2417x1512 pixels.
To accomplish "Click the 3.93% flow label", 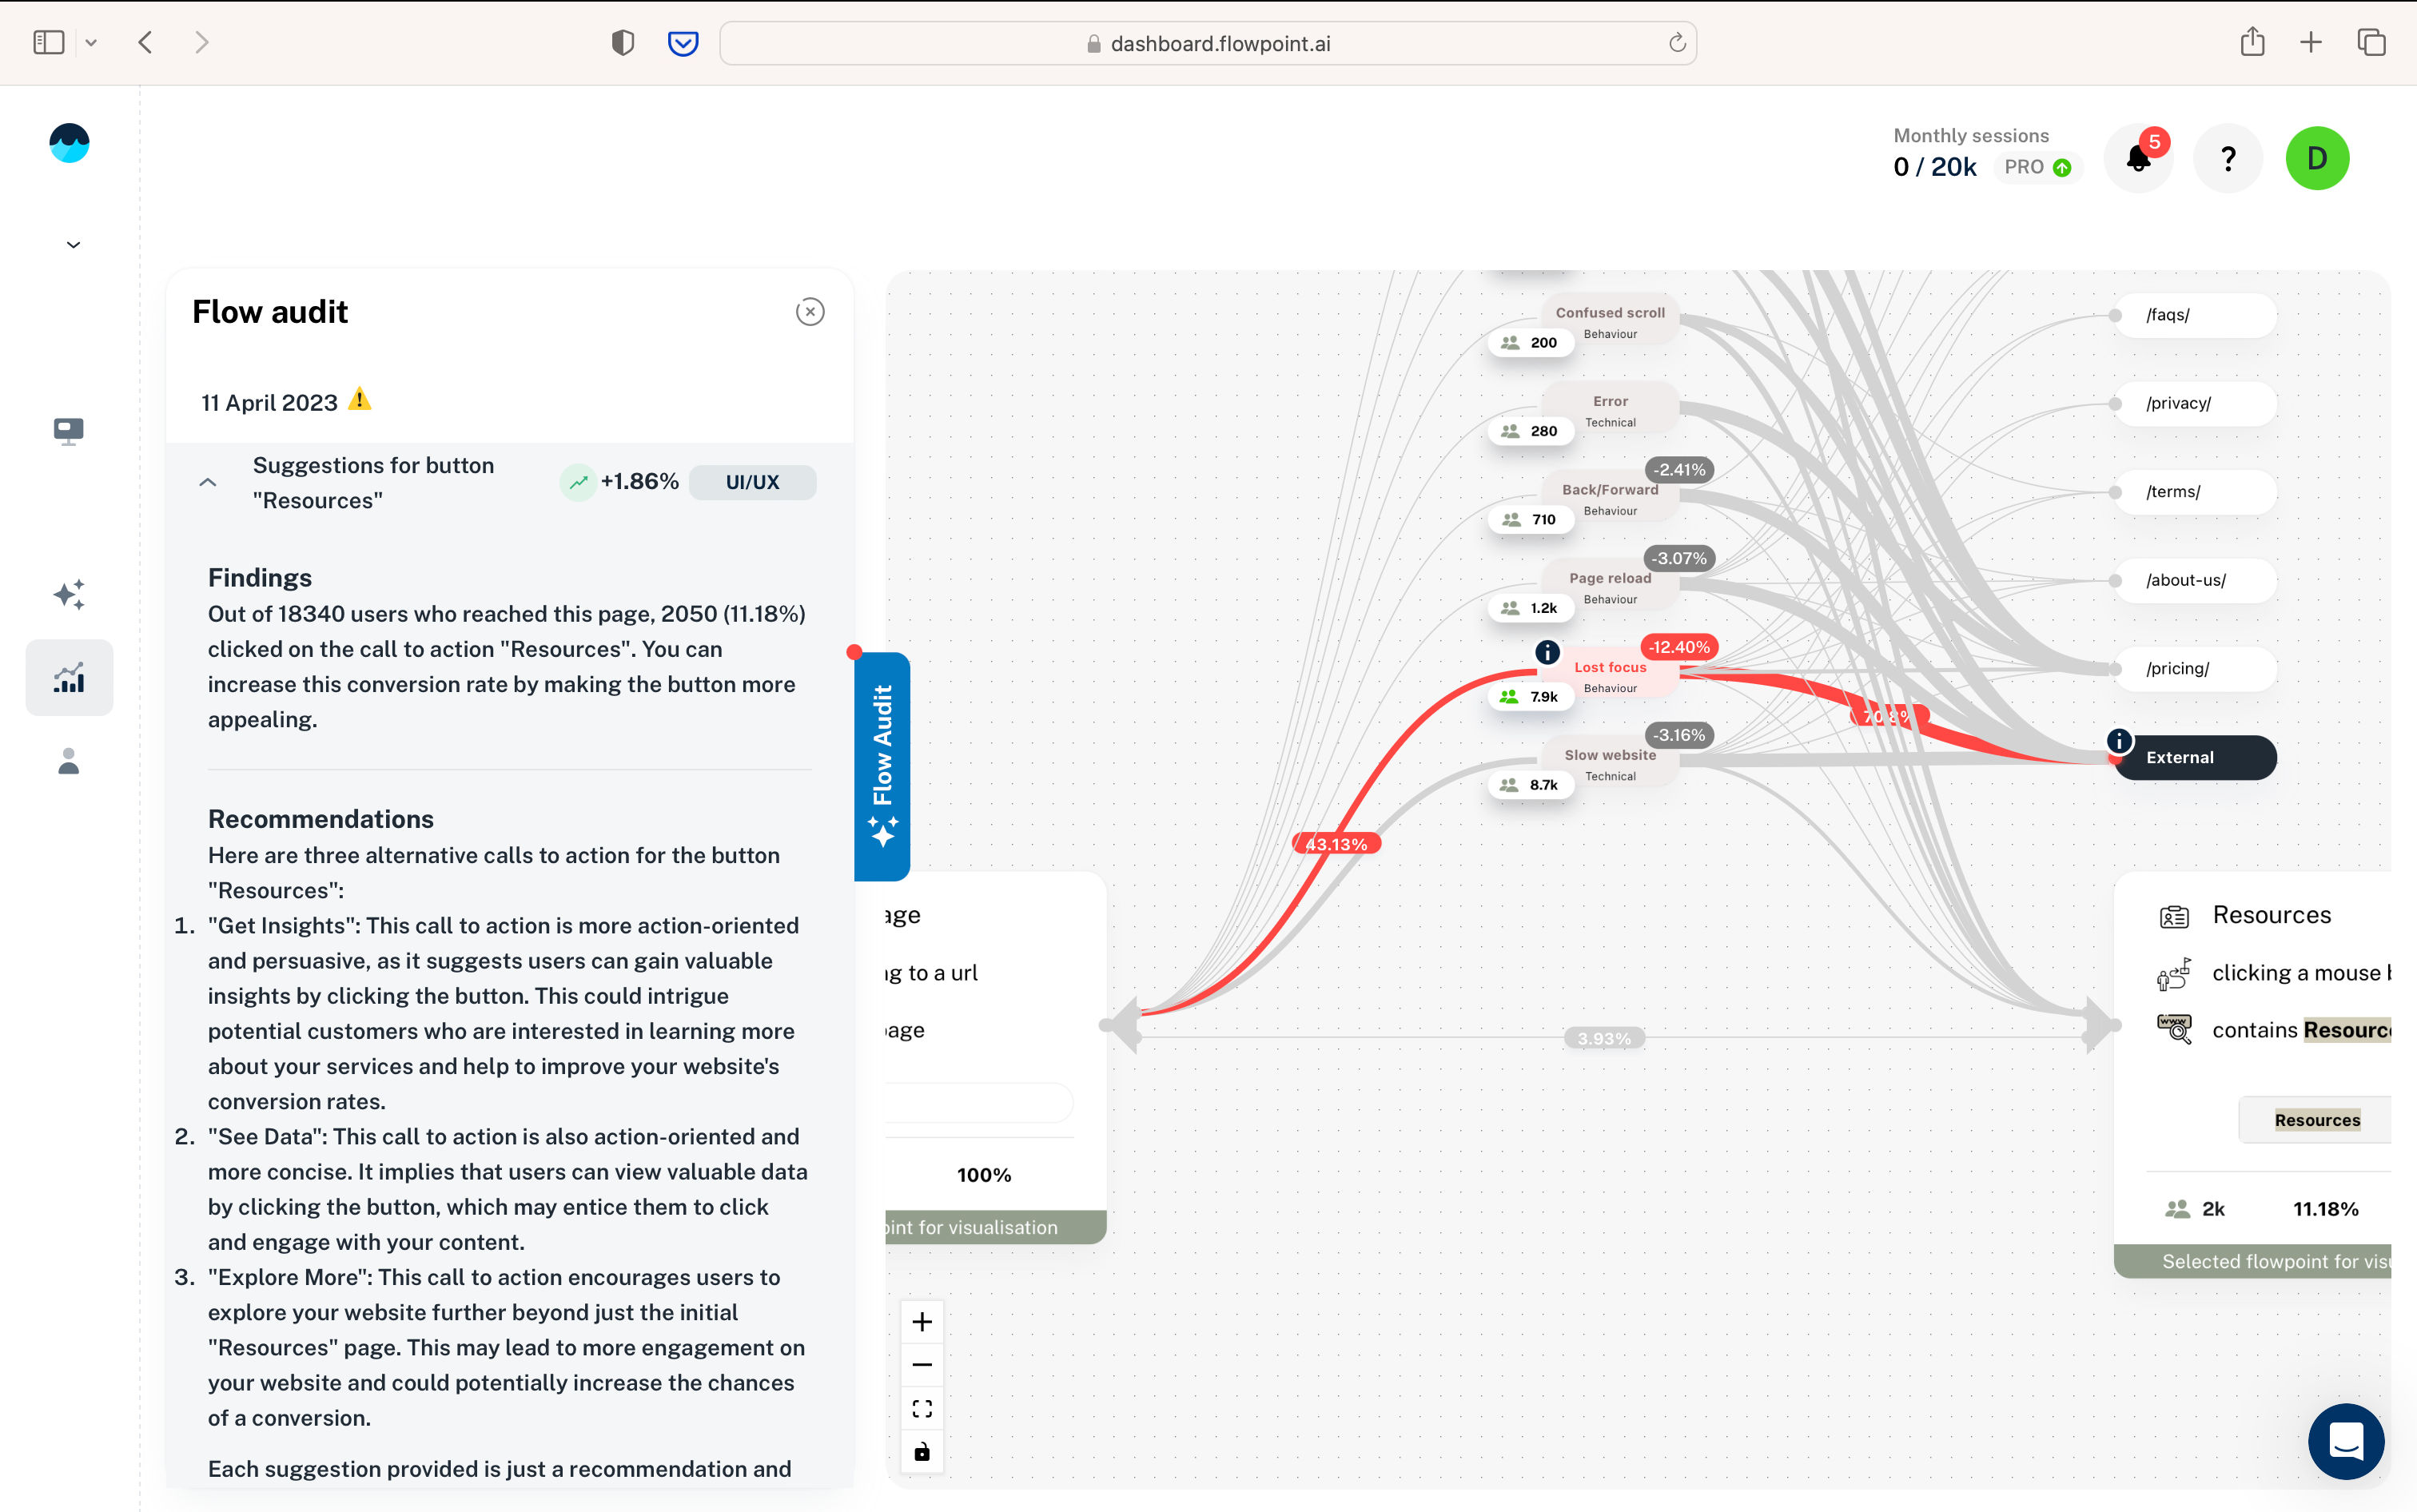I will (x=1604, y=1038).
